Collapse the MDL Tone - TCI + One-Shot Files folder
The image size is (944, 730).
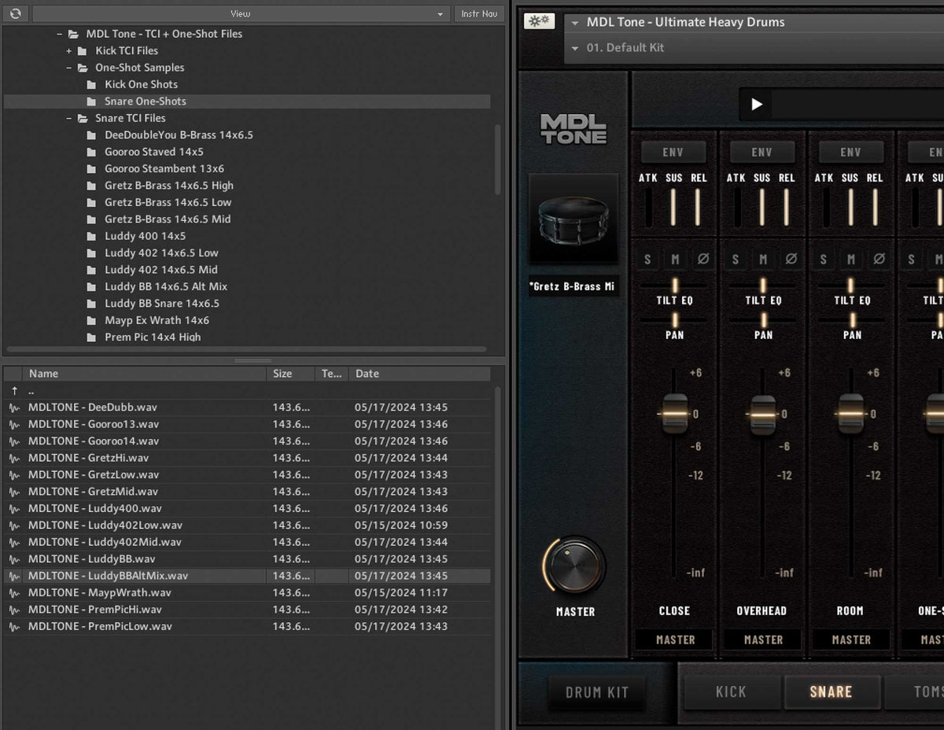click(x=60, y=34)
